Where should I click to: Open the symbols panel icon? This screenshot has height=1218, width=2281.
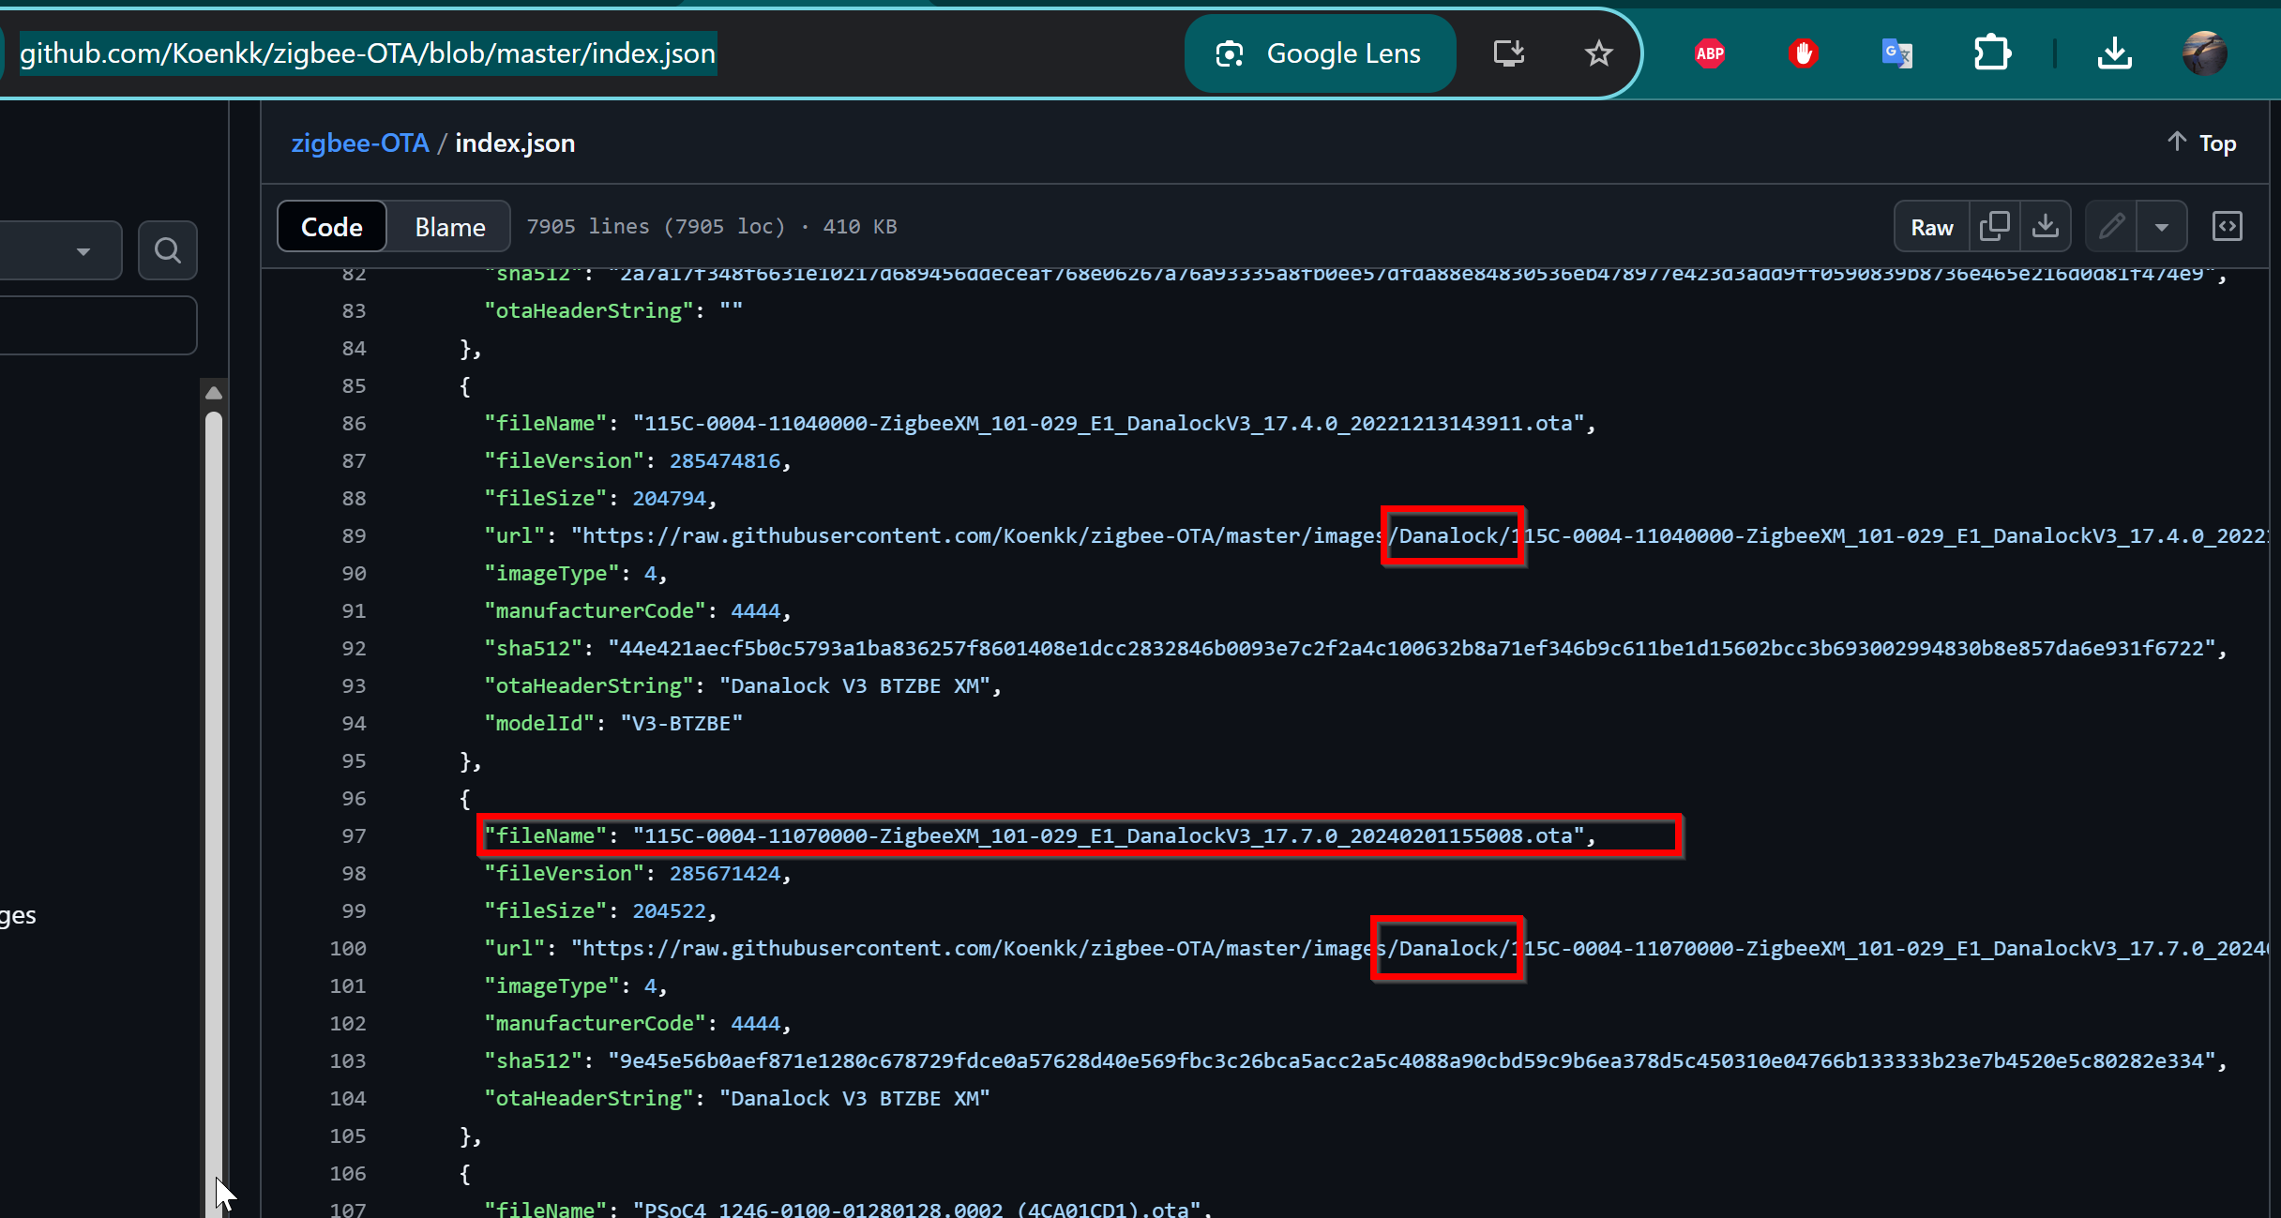(x=2228, y=227)
